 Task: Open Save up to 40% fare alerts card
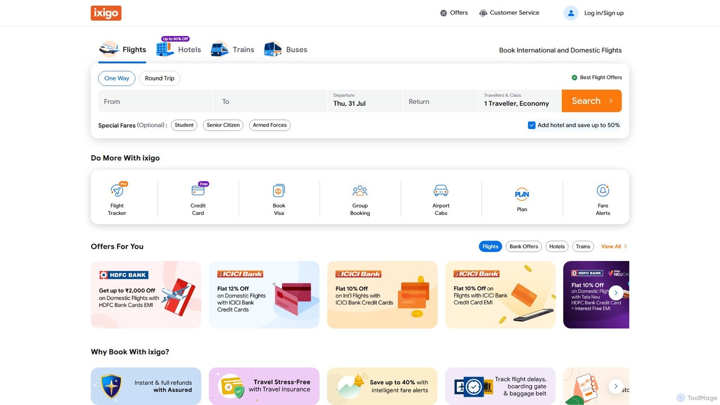pos(382,386)
